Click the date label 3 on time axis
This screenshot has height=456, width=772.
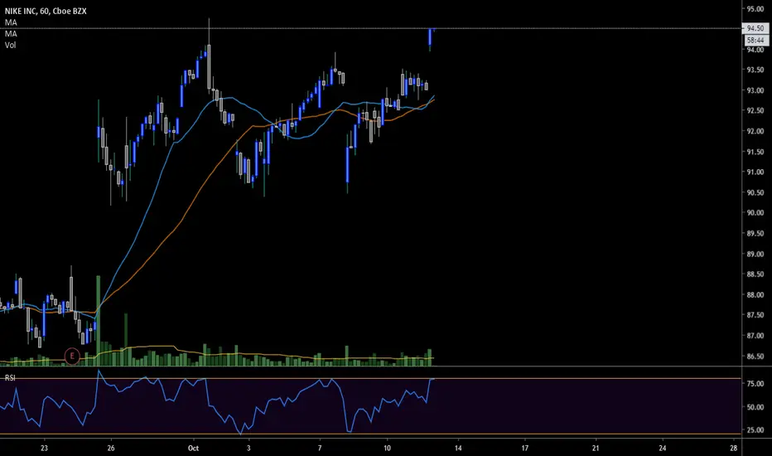coord(248,448)
